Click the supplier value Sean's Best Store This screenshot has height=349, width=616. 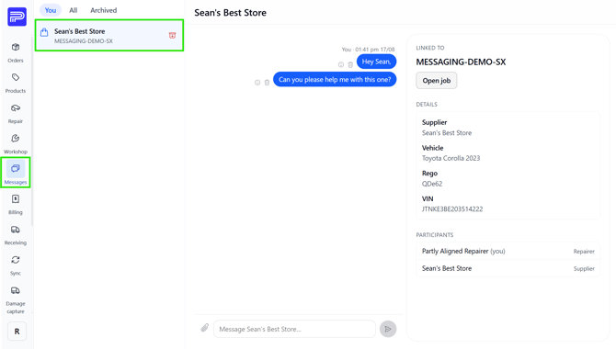click(x=447, y=133)
